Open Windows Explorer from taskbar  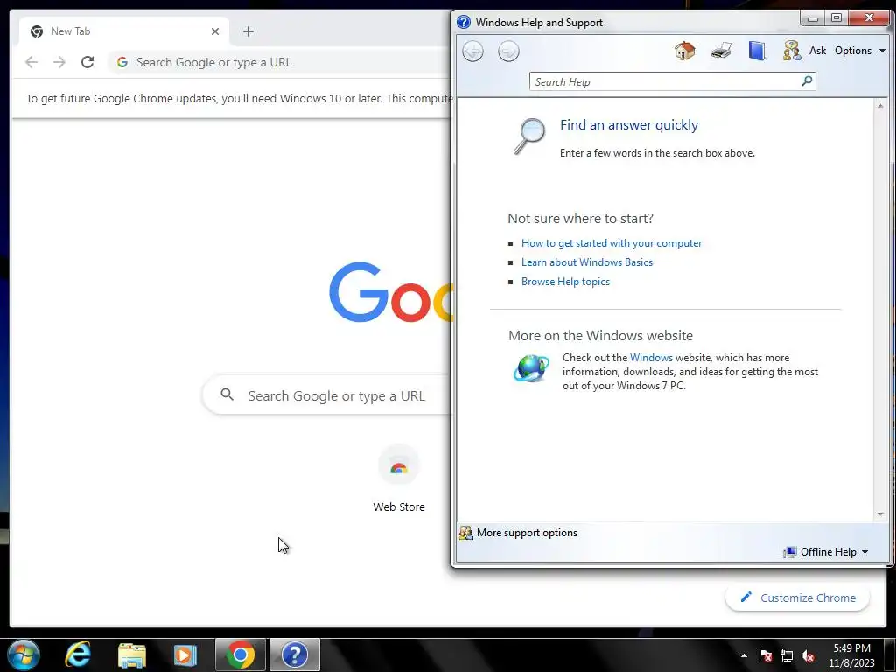pos(132,654)
